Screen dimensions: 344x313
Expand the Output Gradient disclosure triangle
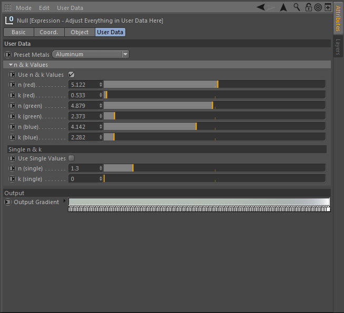[65, 201]
